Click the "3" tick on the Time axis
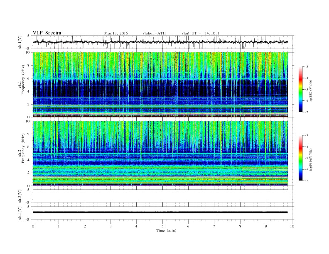The width and height of the screenshot is (329, 254). coord(111,226)
